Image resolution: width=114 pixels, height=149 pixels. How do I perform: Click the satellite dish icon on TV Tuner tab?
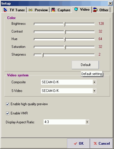click(5, 10)
